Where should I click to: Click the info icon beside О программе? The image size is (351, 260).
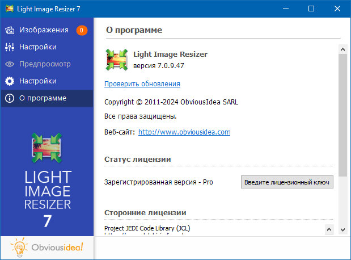(10, 98)
